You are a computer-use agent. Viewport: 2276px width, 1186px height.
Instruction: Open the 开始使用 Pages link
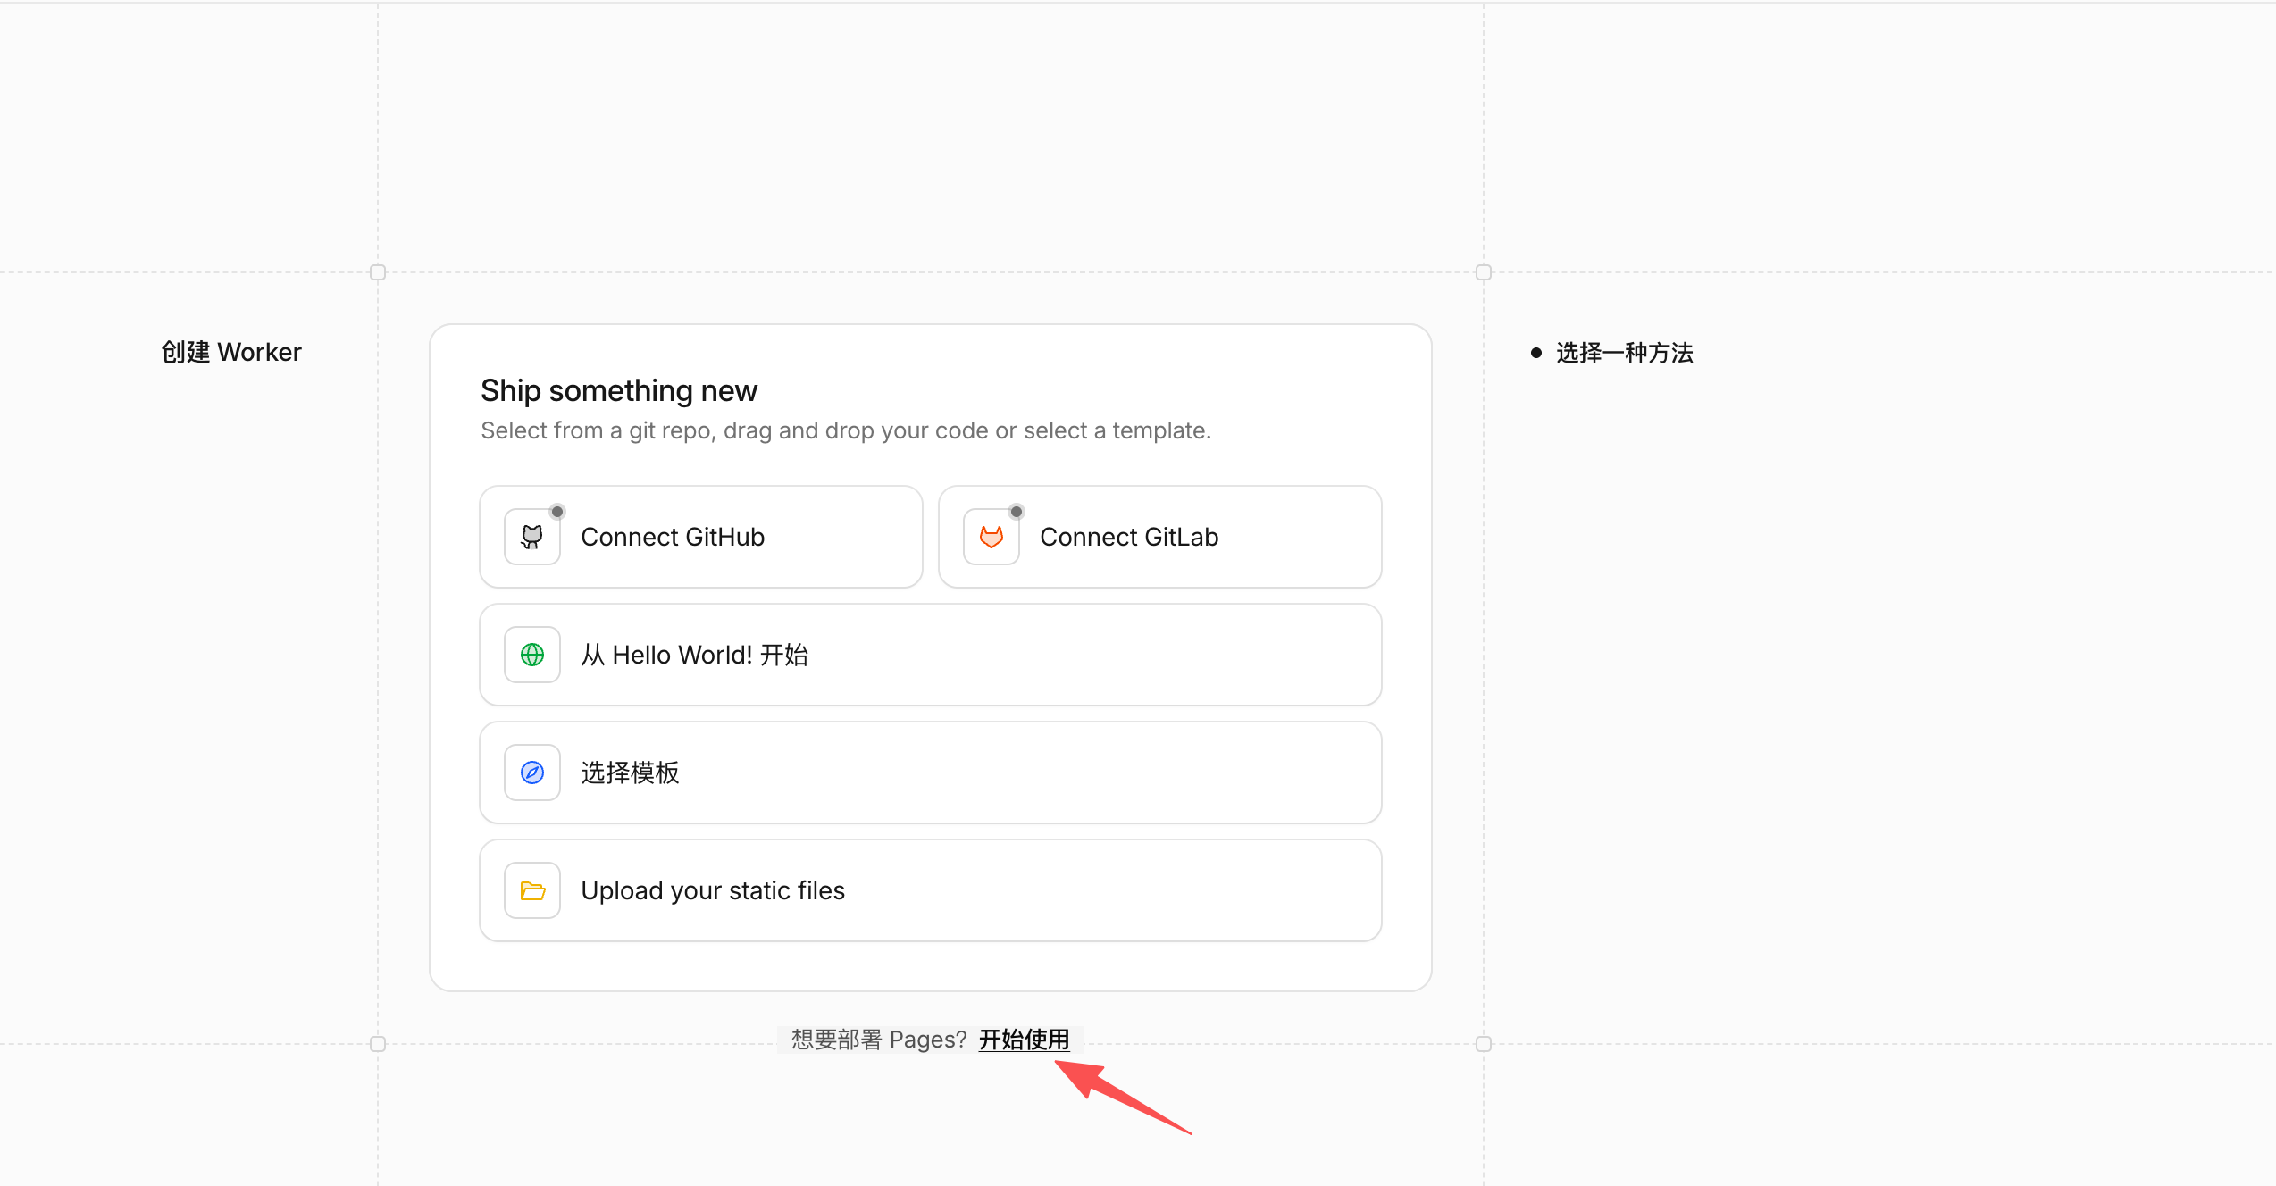coord(1025,1040)
